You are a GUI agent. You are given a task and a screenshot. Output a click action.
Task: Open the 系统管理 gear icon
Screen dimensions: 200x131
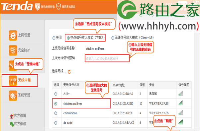coord(13,96)
